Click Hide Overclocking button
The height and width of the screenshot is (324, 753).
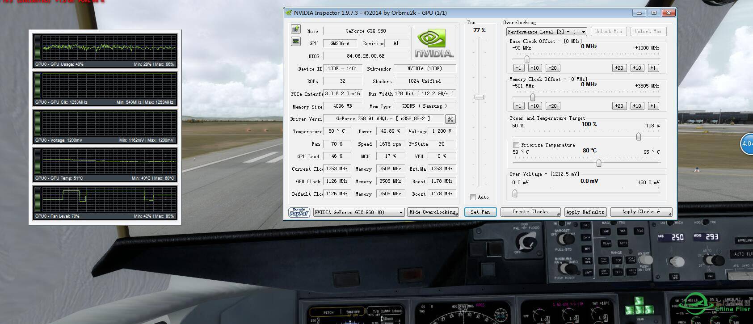coord(433,212)
